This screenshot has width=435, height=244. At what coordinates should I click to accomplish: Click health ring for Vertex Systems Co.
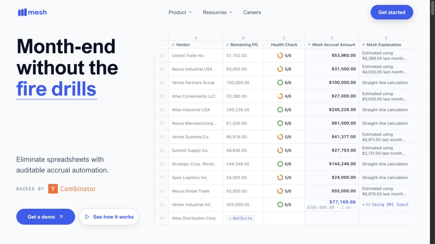(x=280, y=137)
